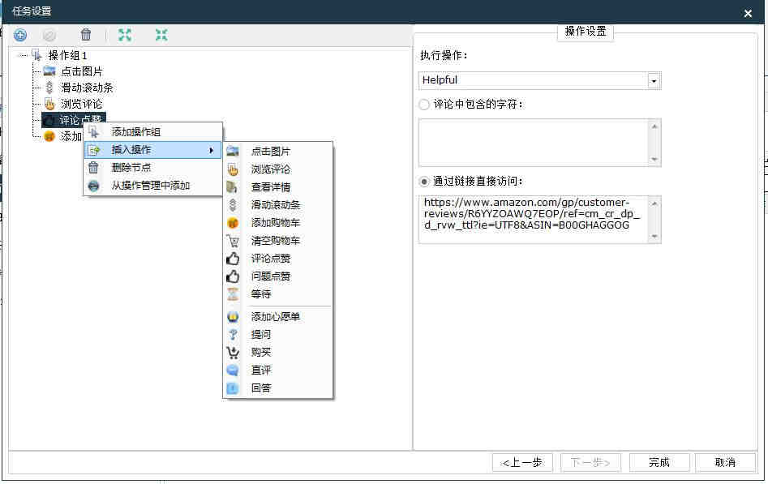The height and width of the screenshot is (484, 768).
Task: Click the 操作组1 group cursor icon
Action: [x=36, y=55]
